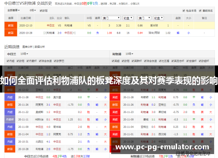Click 比赛日期 header in head-to-head table
This screenshot has height=158, width=218.
[26, 18]
